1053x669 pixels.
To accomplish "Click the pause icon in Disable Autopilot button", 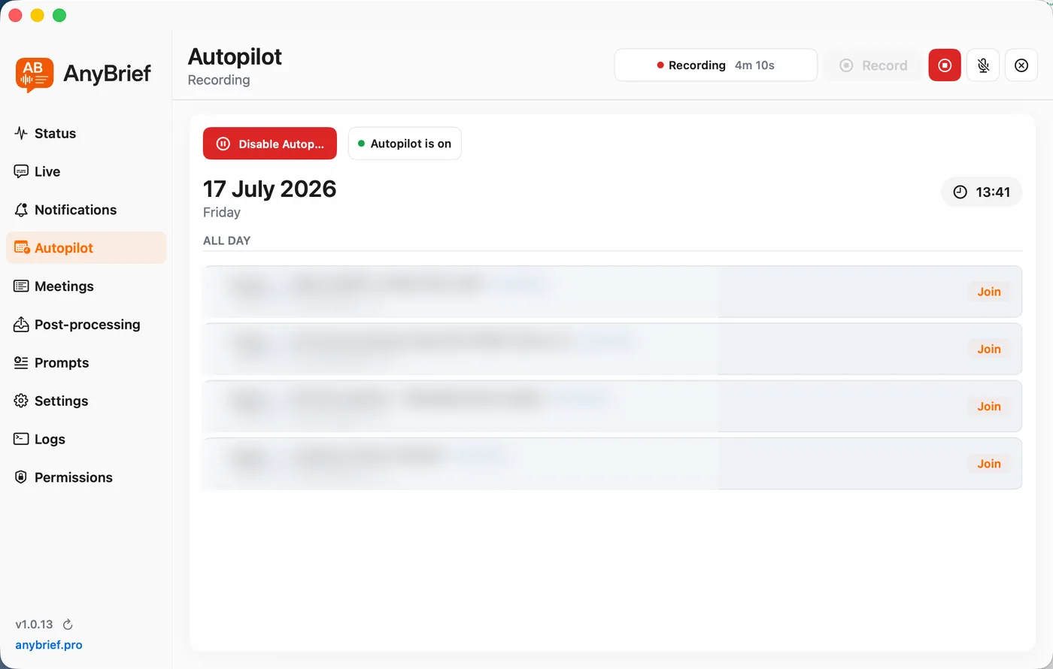I will click(223, 144).
